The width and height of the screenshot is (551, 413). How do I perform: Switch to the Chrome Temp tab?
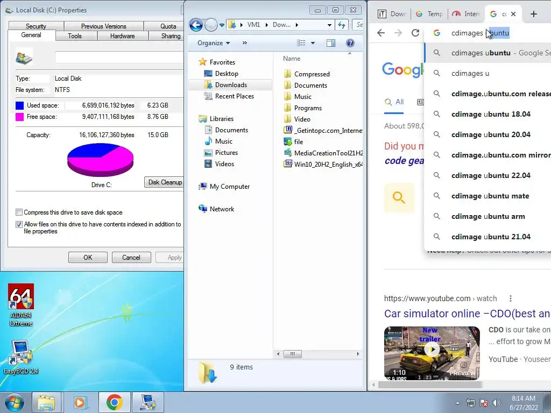point(429,14)
